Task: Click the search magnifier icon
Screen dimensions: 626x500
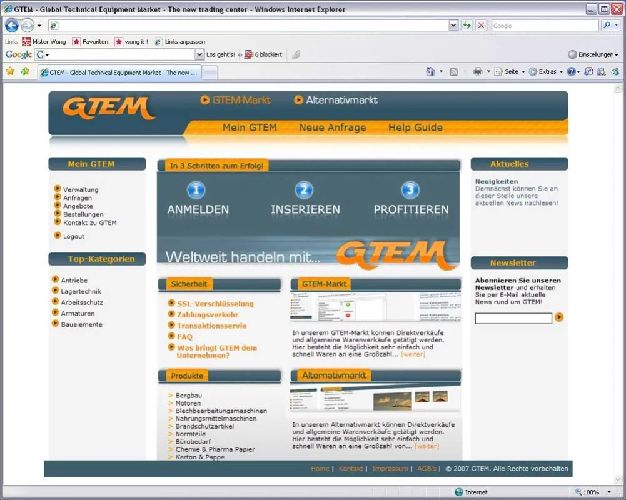Action: point(607,26)
